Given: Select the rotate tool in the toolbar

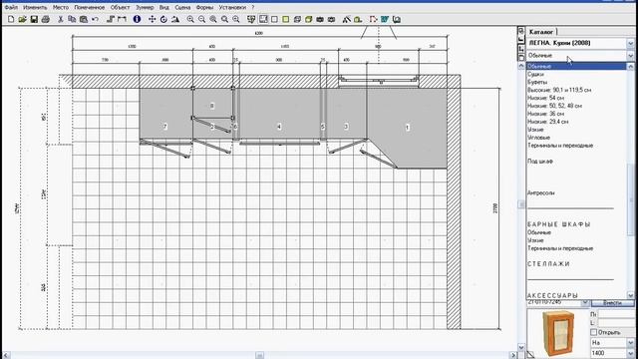Looking at the screenshot, I should pyautogui.click(x=163, y=19).
